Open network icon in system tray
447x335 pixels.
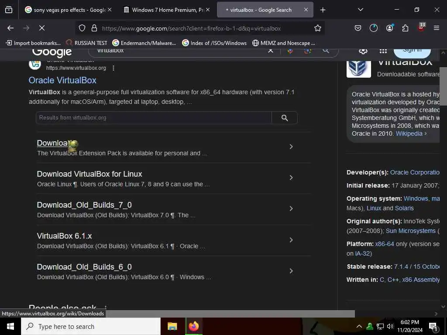coord(380,326)
